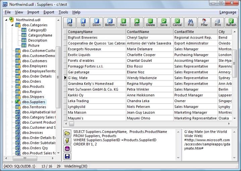Viewport: 241px width, 171px height.
Task: Click the purple SQL builder icon
Action: [x=67, y=148]
